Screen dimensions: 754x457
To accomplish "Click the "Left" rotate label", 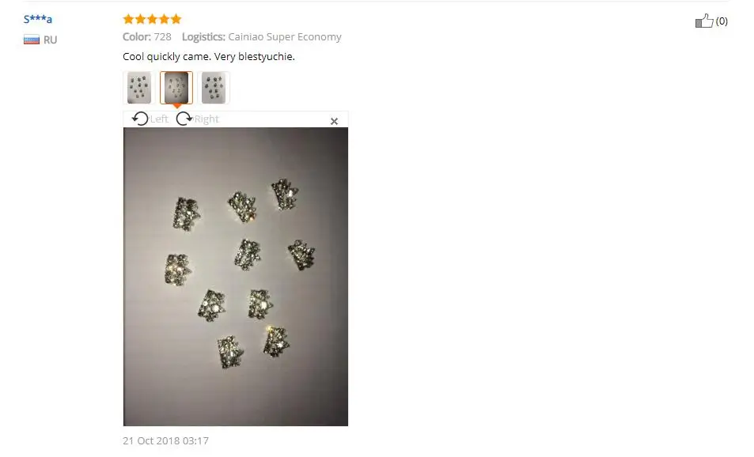I will [159, 119].
